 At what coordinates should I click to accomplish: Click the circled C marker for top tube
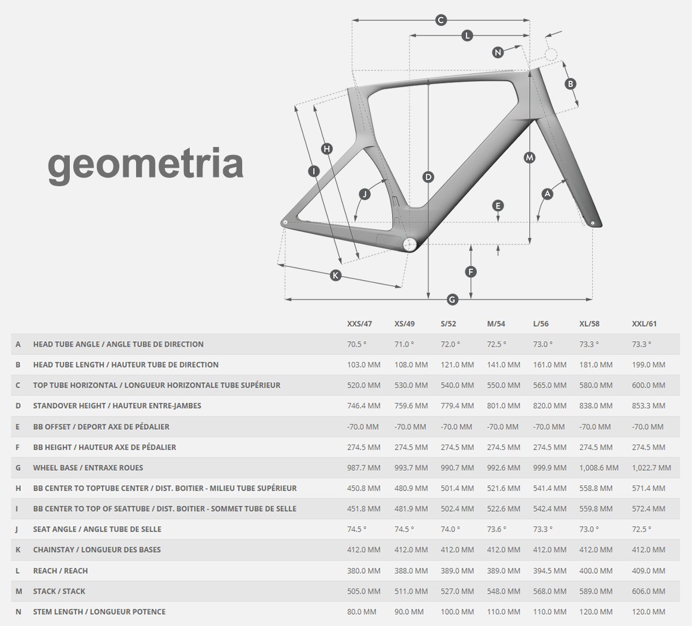pyautogui.click(x=441, y=21)
